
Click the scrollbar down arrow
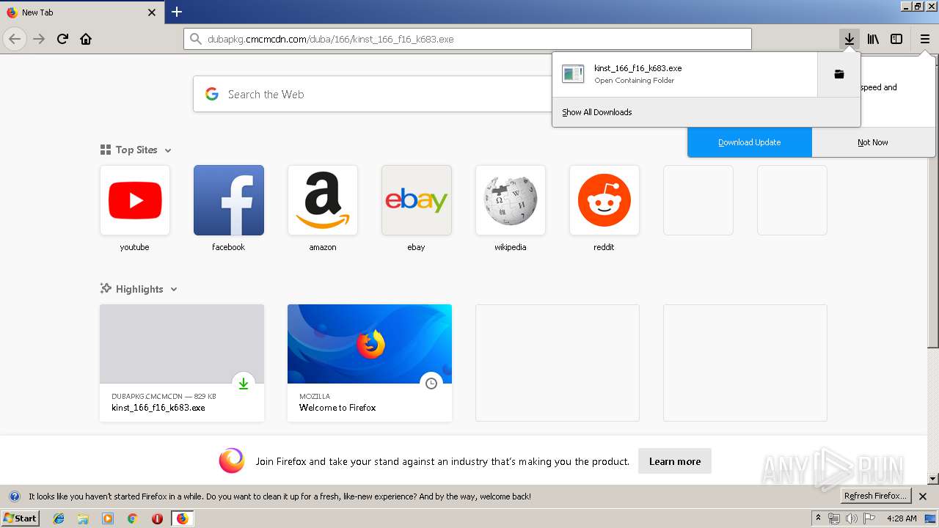pos(933,479)
